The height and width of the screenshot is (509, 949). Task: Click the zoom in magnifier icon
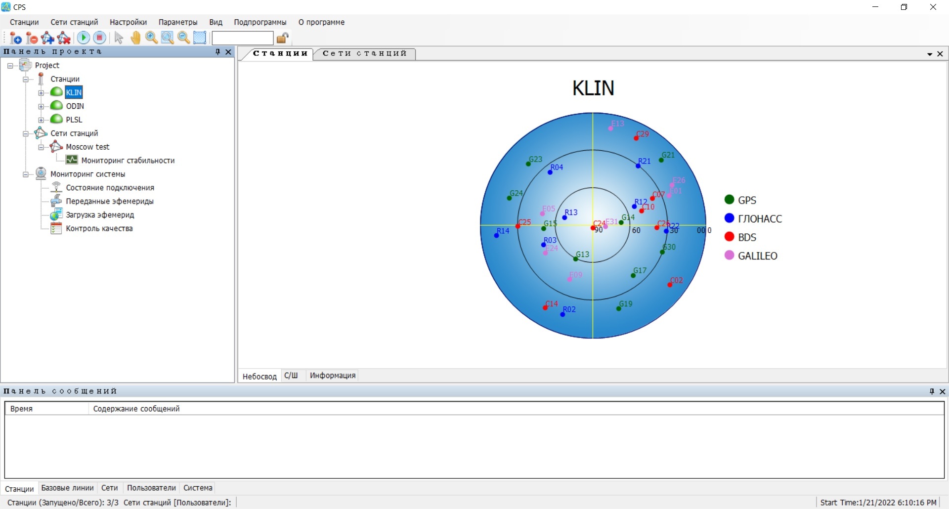point(152,38)
